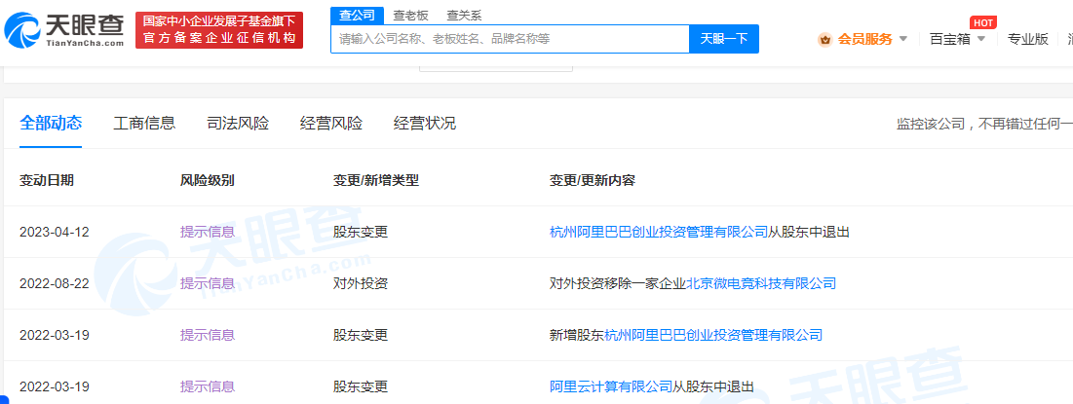
Task: Switch to the 经营风险 tab
Action: pyautogui.click(x=331, y=124)
